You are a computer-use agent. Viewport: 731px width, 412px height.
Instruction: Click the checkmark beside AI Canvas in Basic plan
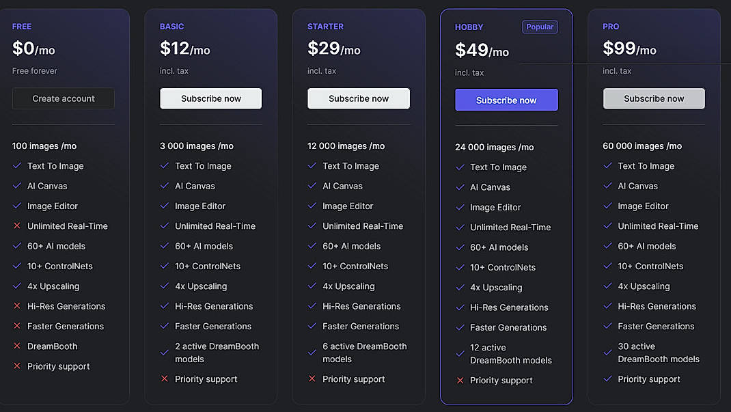(164, 186)
